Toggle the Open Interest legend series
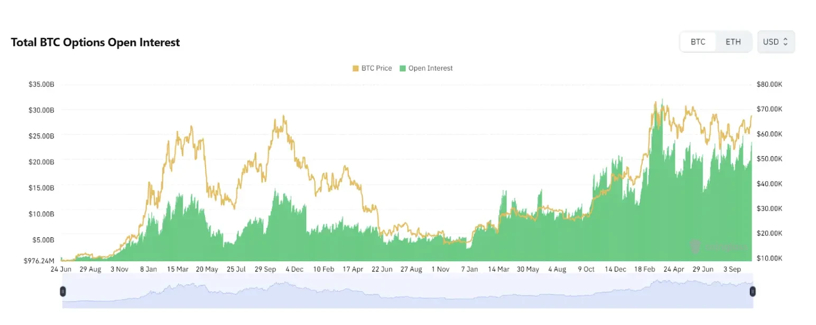Screen dimensions: 816x325 [x=430, y=68]
